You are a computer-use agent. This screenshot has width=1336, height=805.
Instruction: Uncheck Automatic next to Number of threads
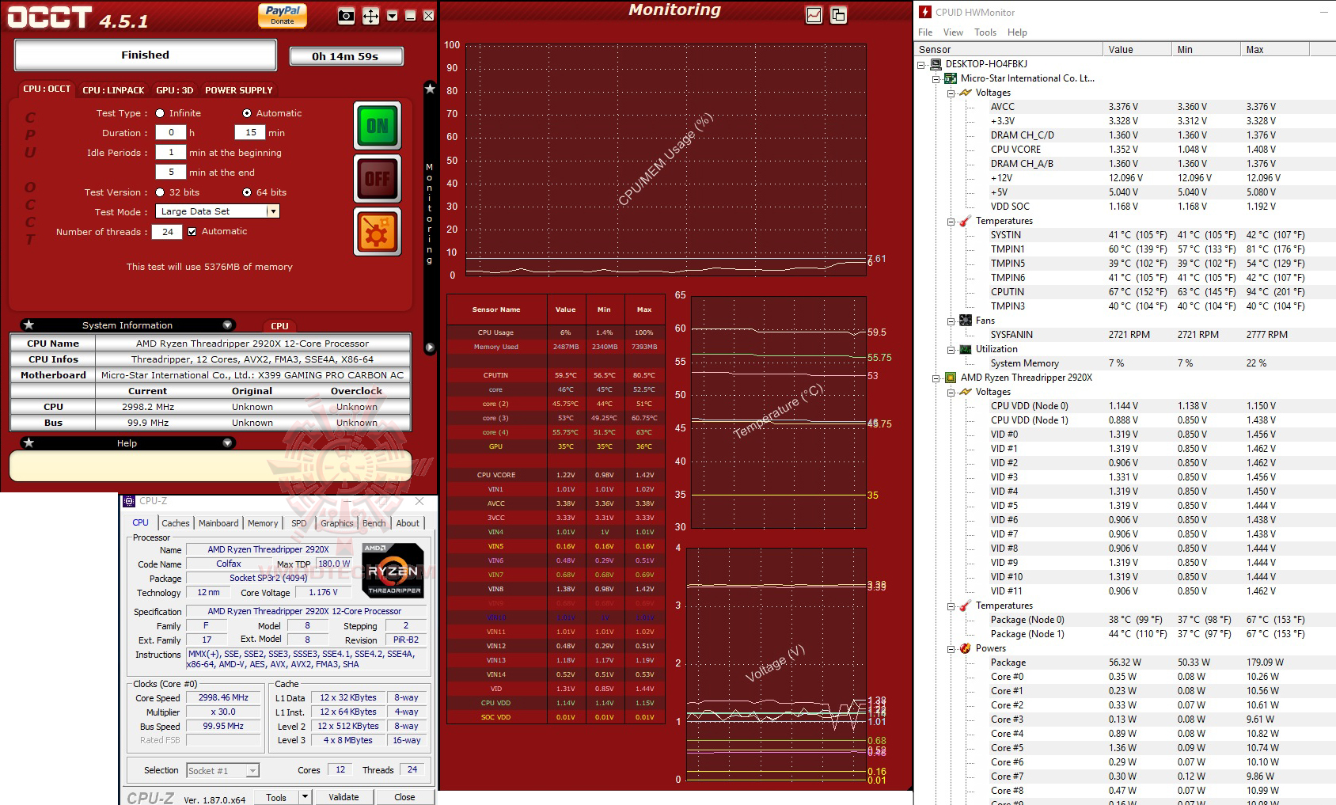tap(192, 231)
